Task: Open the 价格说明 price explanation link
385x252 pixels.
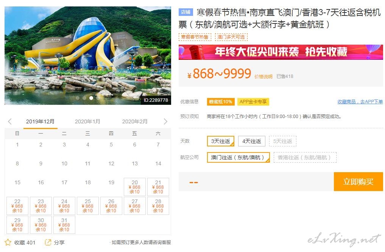Action: 263,76
